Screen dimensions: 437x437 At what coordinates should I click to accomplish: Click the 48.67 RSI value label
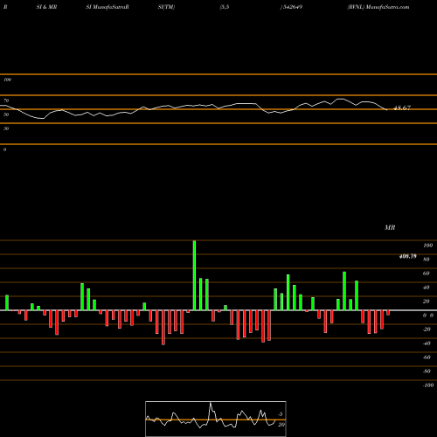point(402,108)
